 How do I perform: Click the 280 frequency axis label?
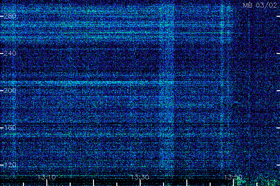coord(10,16)
